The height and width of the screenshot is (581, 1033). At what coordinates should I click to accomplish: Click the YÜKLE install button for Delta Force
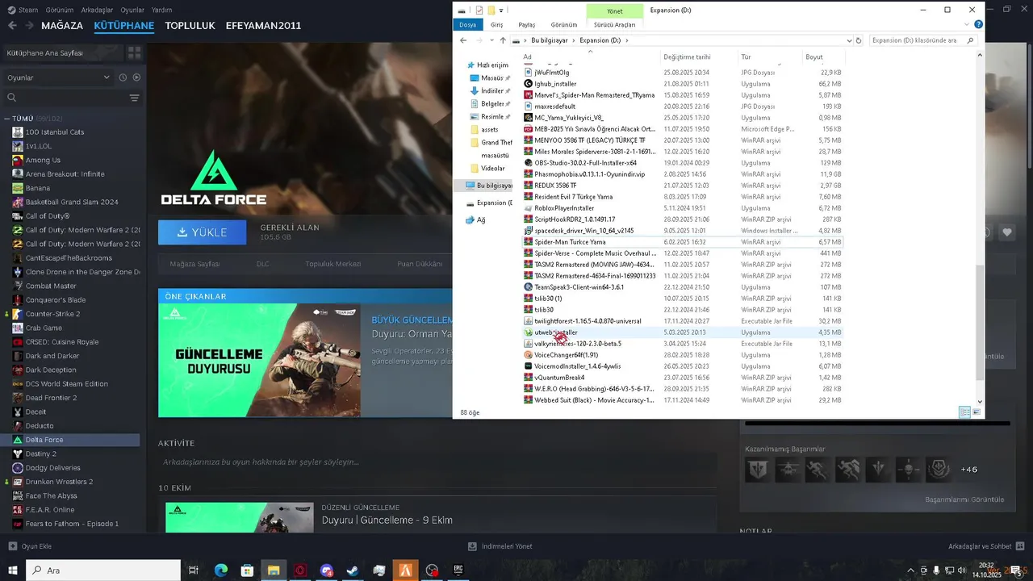tap(202, 232)
